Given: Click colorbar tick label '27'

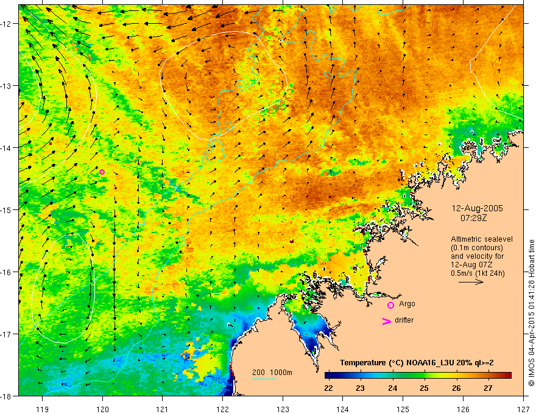Looking at the screenshot, I should (x=488, y=388).
